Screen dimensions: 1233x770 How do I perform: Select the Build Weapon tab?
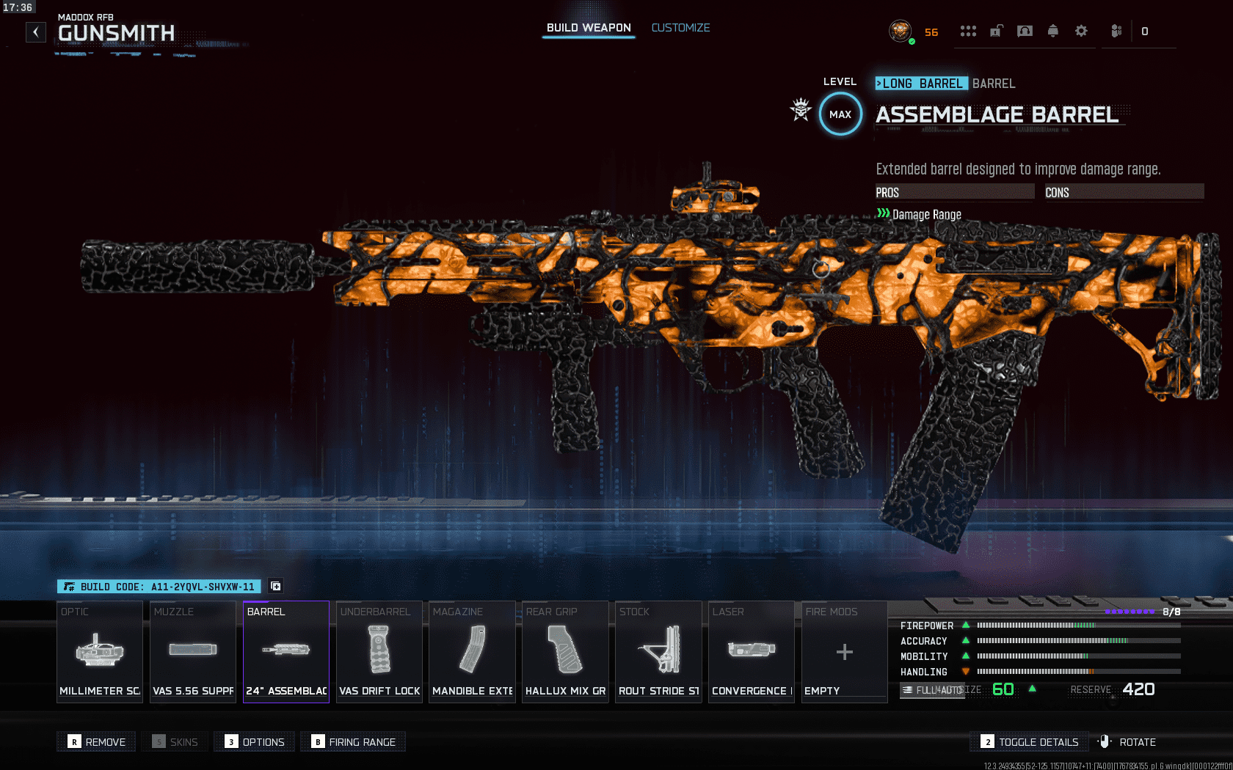point(589,28)
